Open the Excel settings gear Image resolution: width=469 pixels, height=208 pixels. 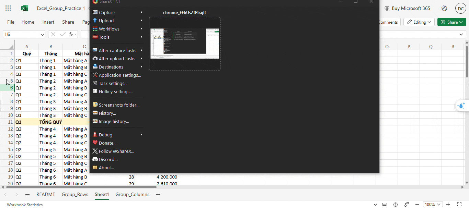point(444,8)
